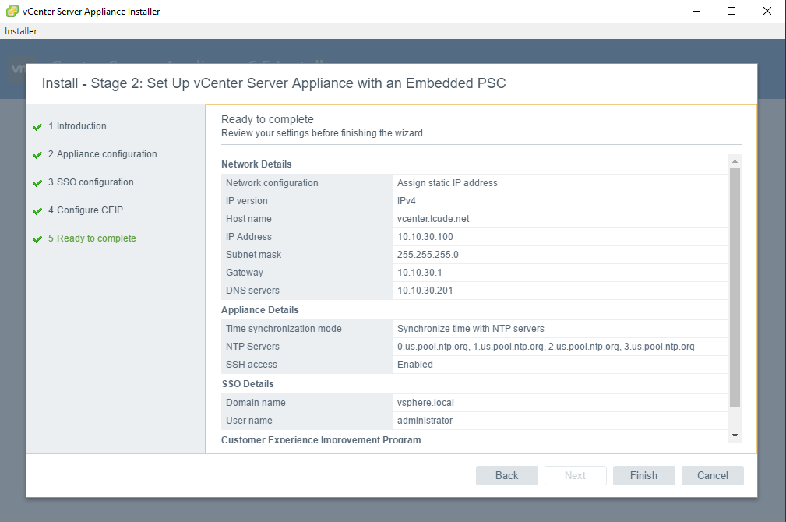Select step 5 Ready to complete
Viewport: 786px width, 522px height.
[x=92, y=238]
